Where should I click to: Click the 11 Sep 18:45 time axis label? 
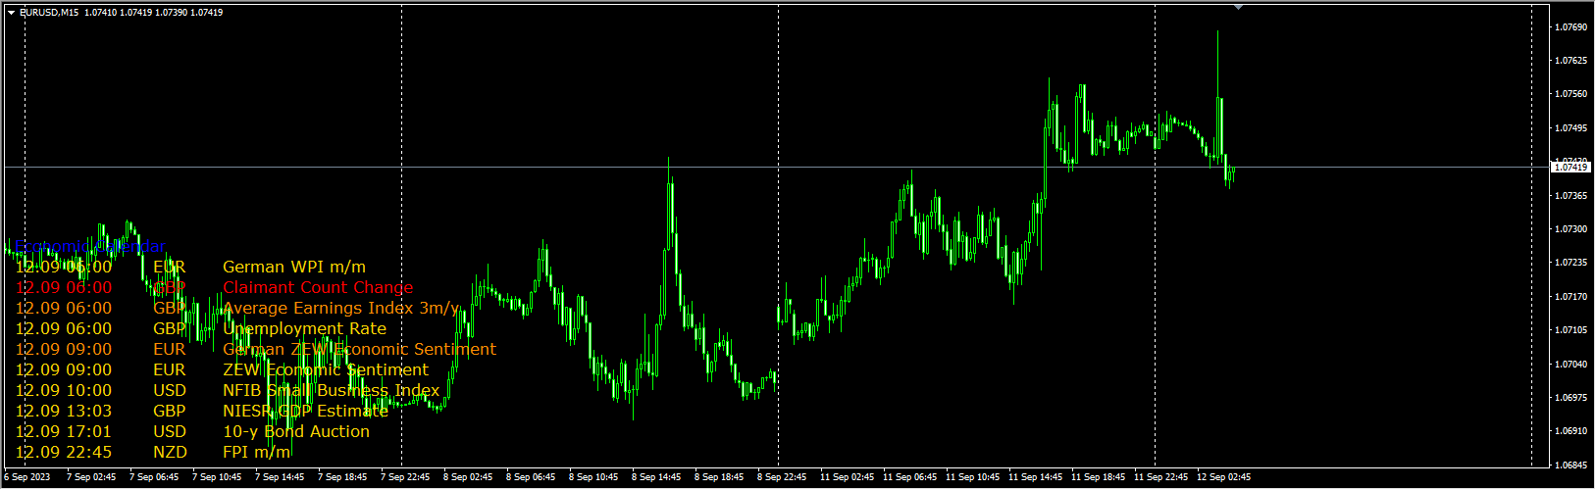click(1099, 477)
